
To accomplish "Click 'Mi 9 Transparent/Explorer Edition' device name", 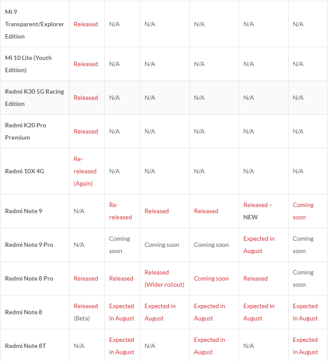I will [34, 24].
